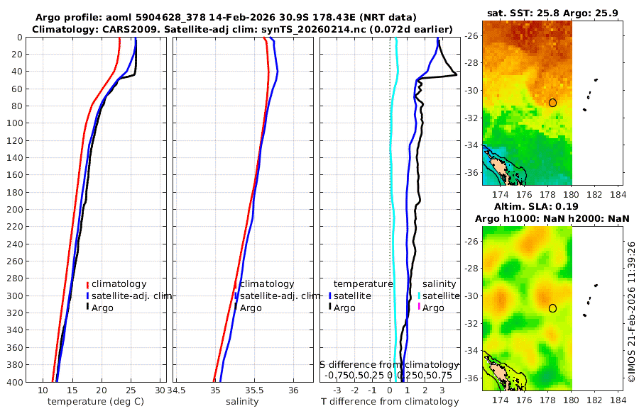Click the 'temperature (deg C)' axis label
Screen dimensions: 639x411
pos(96,402)
